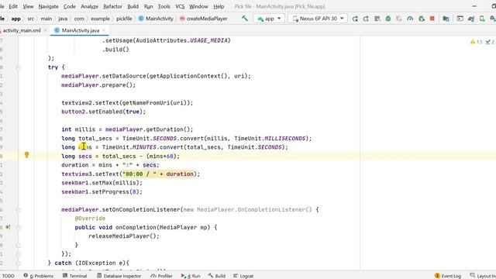496x279 pixels.
Task: Collapse the try block fold marker
Action: pyautogui.click(x=19, y=67)
